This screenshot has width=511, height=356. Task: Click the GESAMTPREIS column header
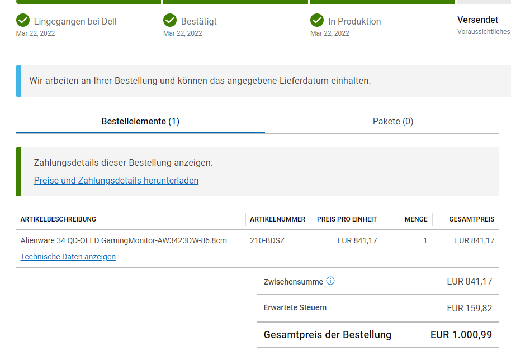pos(471,219)
